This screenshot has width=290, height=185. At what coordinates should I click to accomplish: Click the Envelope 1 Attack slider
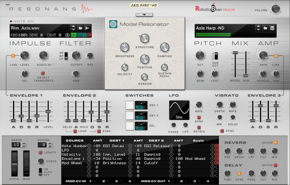(x=13, y=121)
